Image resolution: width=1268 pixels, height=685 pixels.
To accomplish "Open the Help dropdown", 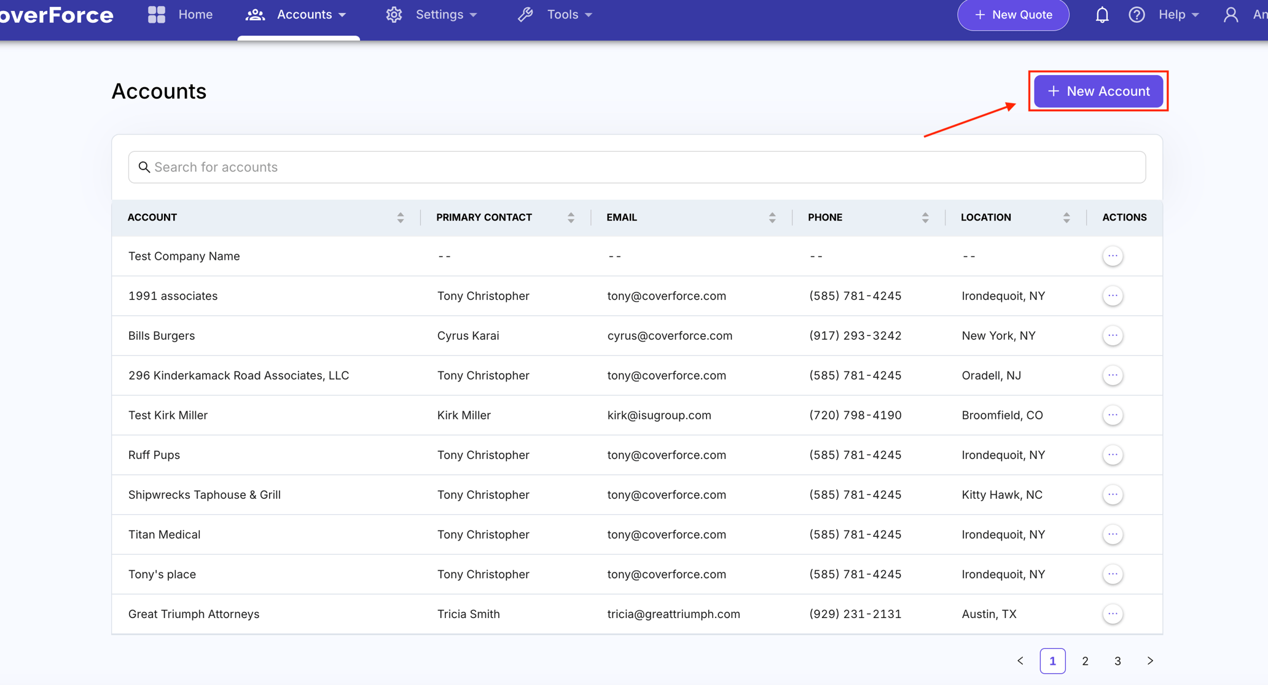I will (x=1178, y=15).
